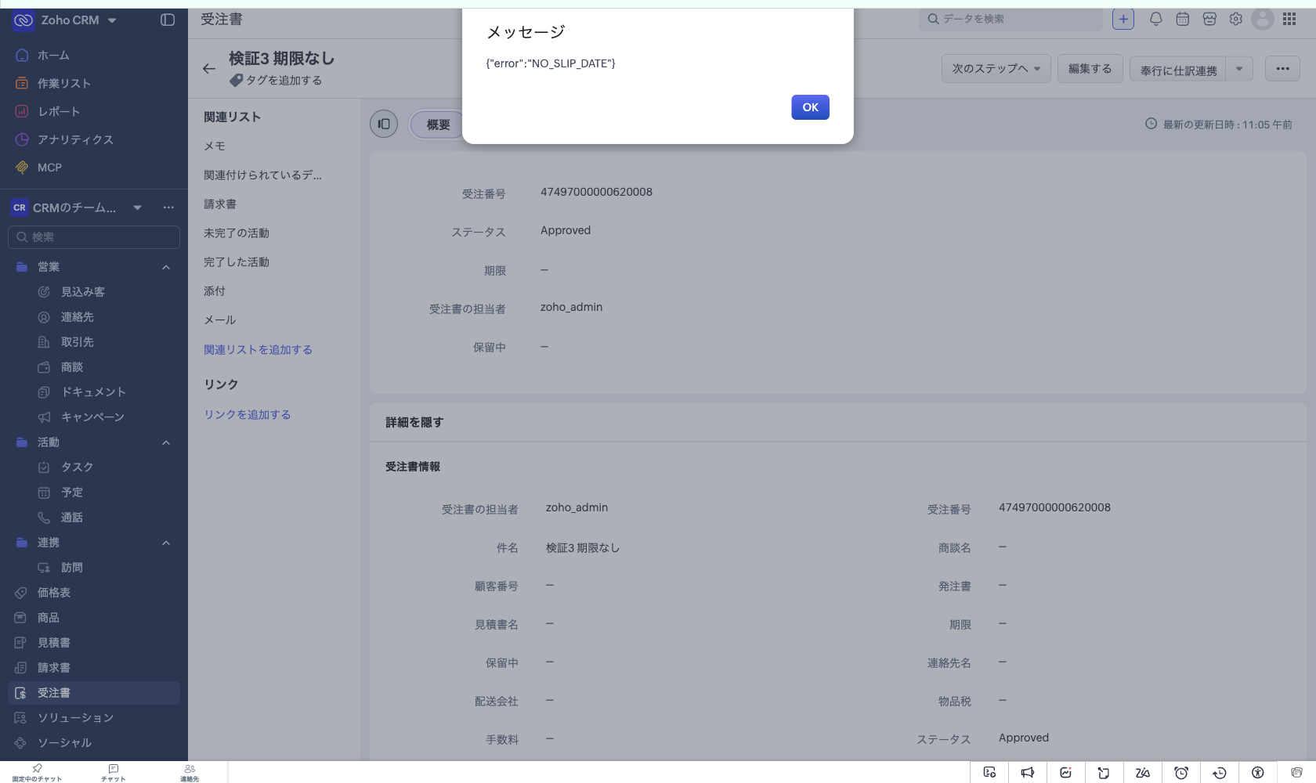
Task: Open record more actions (three dots)
Action: tap(1282, 69)
